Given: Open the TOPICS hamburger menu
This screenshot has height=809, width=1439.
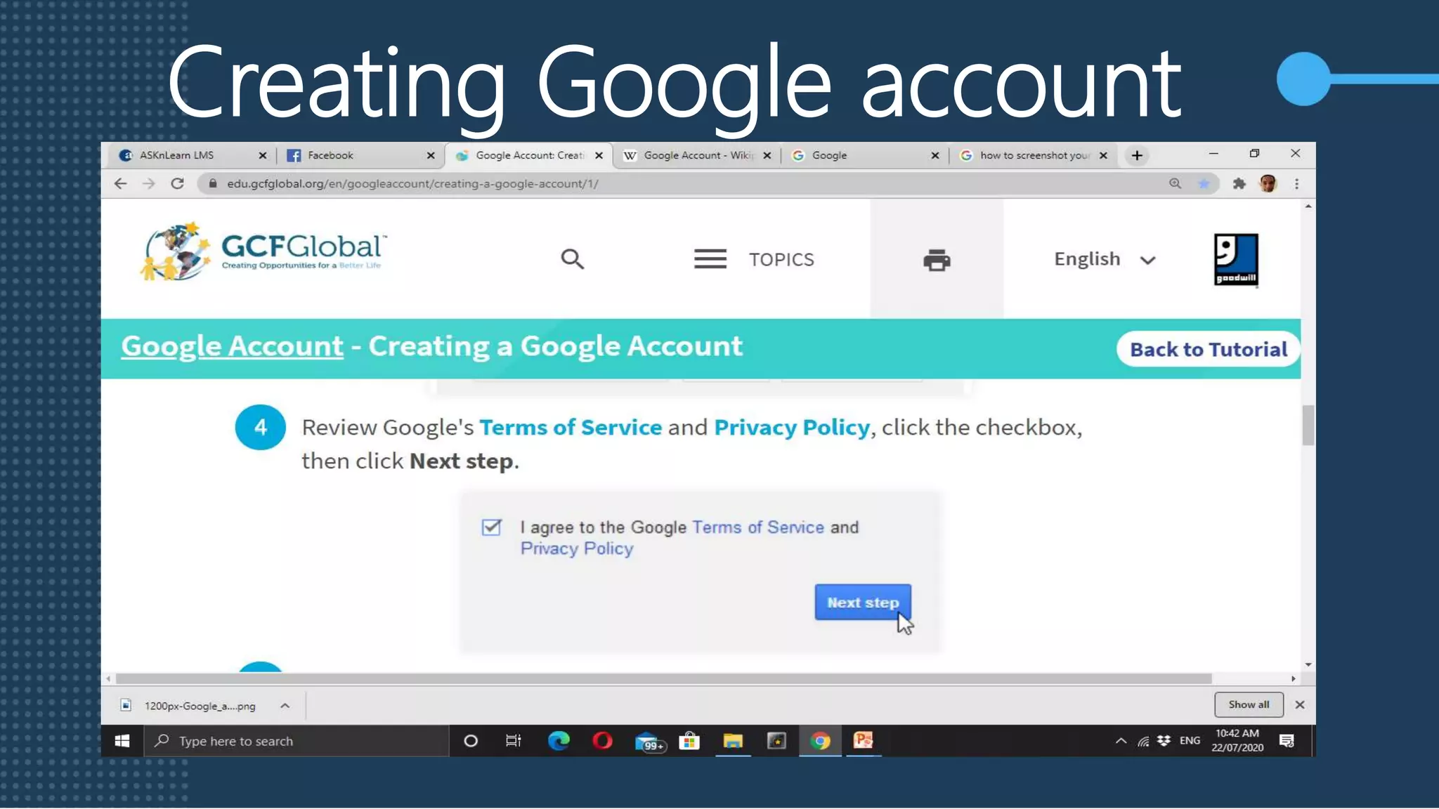Looking at the screenshot, I should click(x=710, y=259).
